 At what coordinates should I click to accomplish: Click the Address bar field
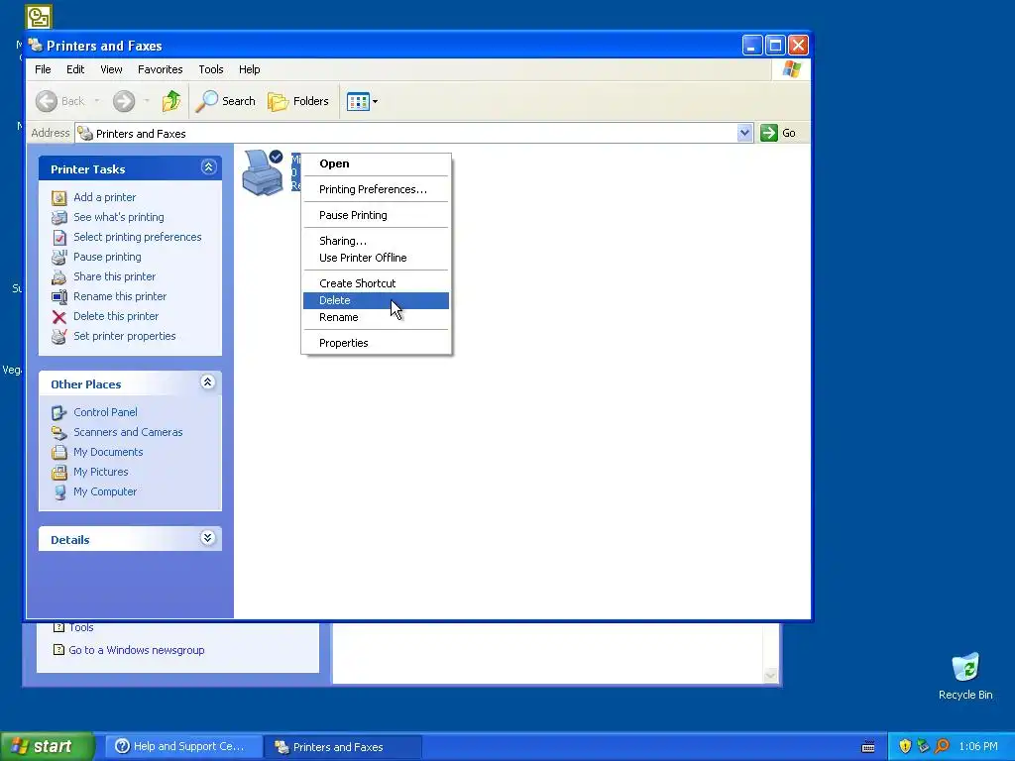[414, 133]
